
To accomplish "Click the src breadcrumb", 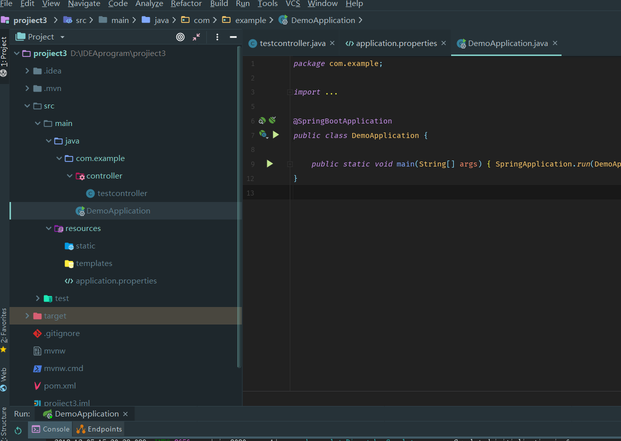I will click(x=76, y=20).
